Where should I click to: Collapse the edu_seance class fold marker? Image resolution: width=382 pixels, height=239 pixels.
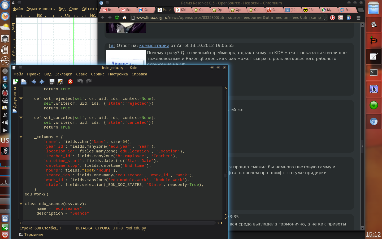21,204
